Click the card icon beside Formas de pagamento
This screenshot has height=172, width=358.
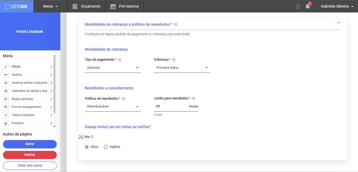point(6,107)
